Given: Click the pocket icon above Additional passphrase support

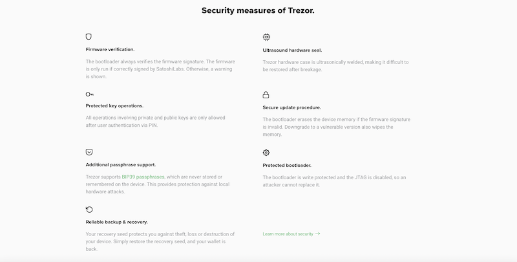Looking at the screenshot, I should 89,152.
